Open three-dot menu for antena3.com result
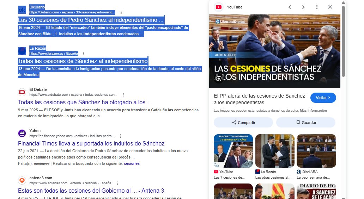 point(117,183)
